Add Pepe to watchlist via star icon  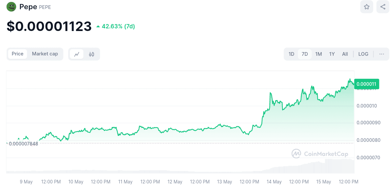click(367, 7)
